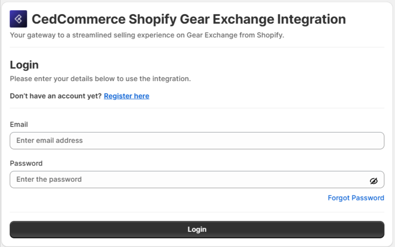
Task: Click the gateway tagline under the title
Action: coord(147,35)
